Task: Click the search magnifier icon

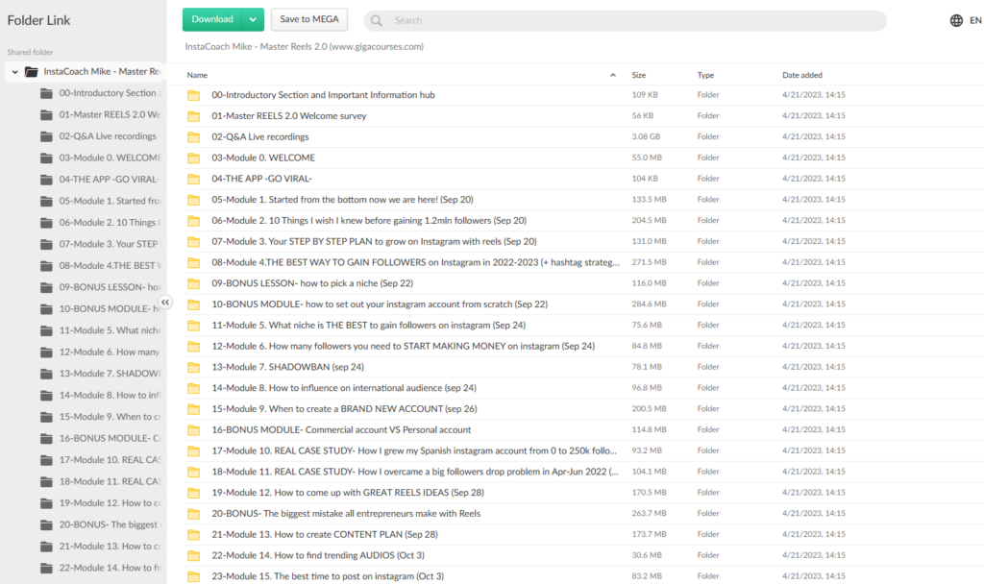Action: tap(377, 20)
